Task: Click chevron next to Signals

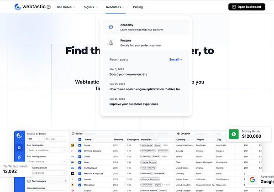Action: coord(96,7)
